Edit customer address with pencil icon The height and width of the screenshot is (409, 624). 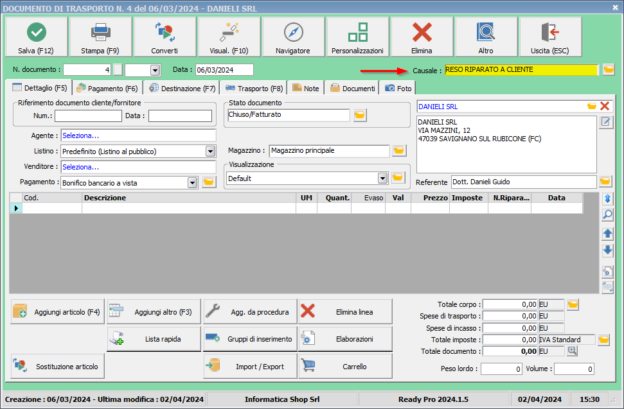tap(606, 122)
